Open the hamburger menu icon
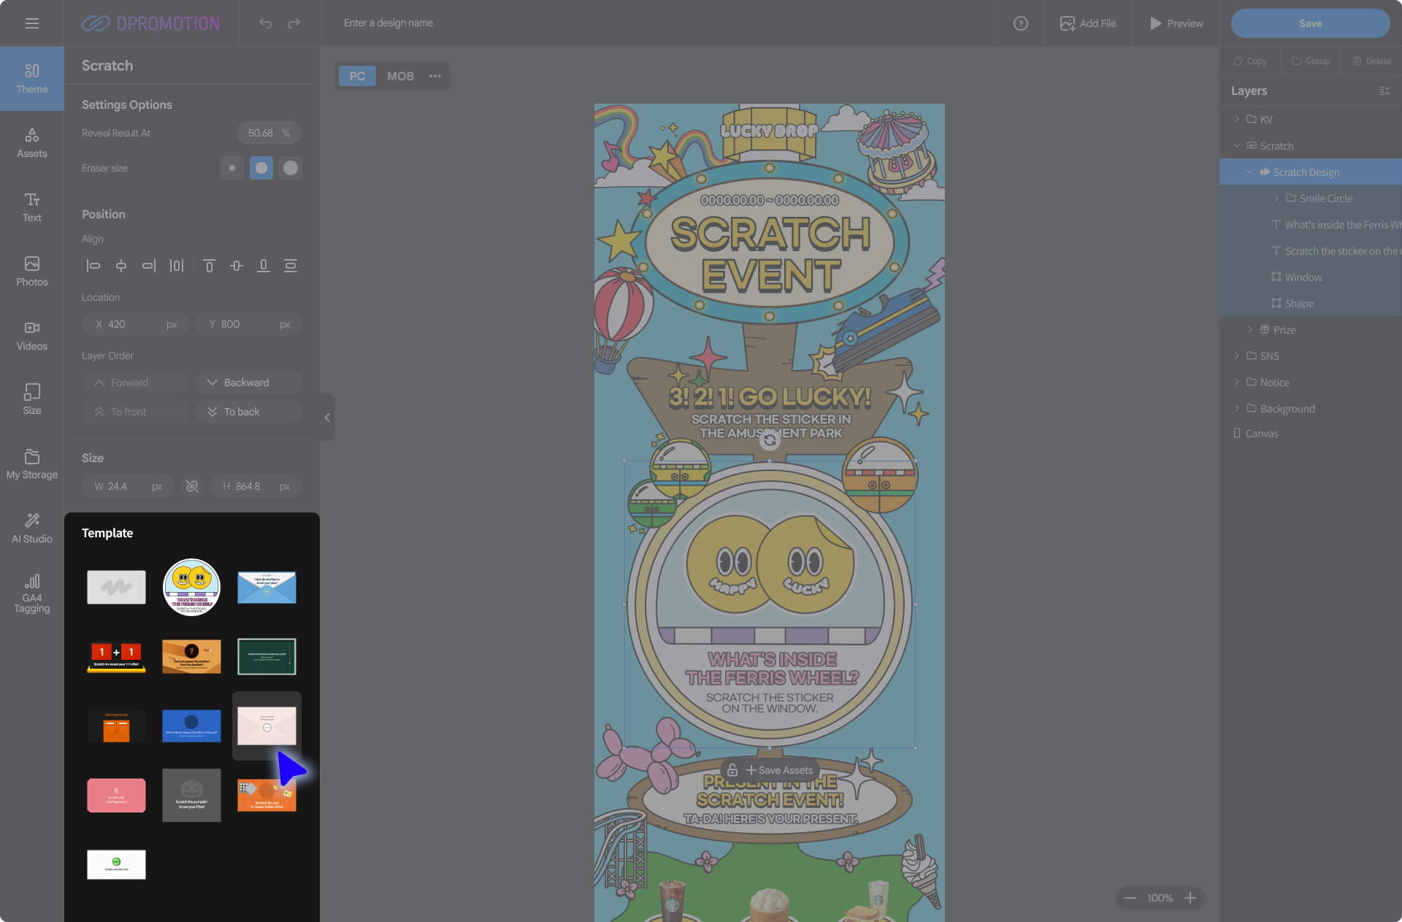Viewport: 1402px width, 922px height. pyautogui.click(x=32, y=23)
